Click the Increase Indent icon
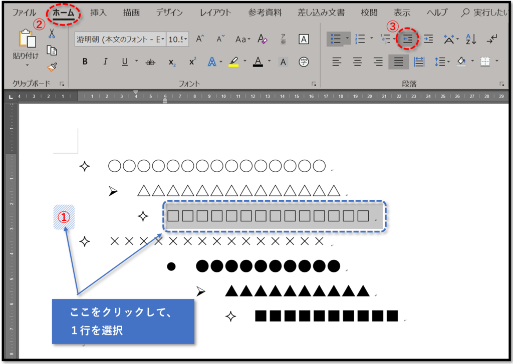Viewport: 513px width, 364px height. click(429, 39)
